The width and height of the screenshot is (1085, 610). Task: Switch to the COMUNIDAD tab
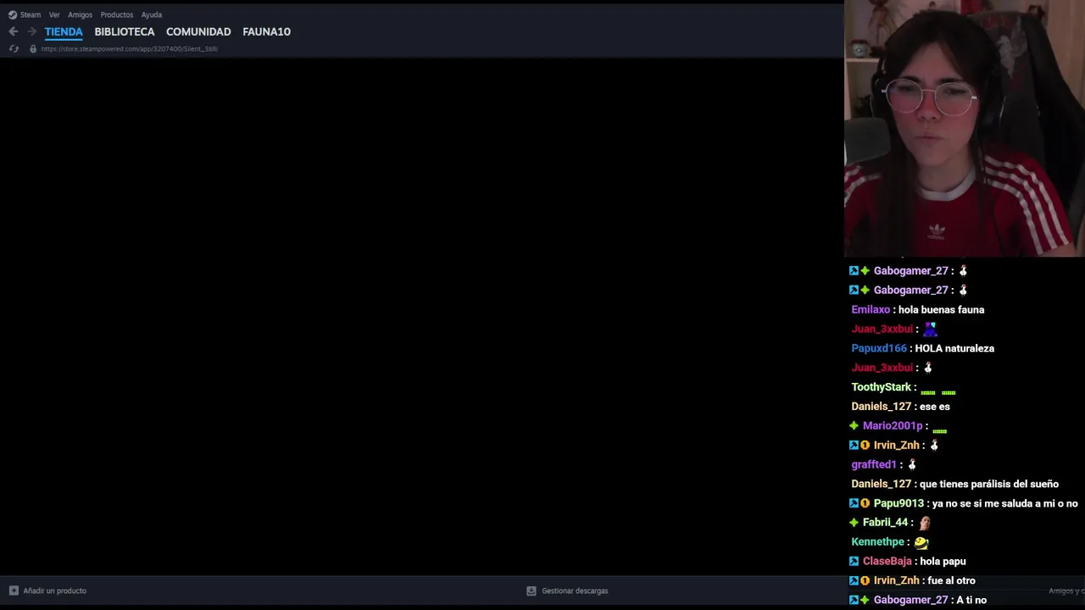pos(198,31)
